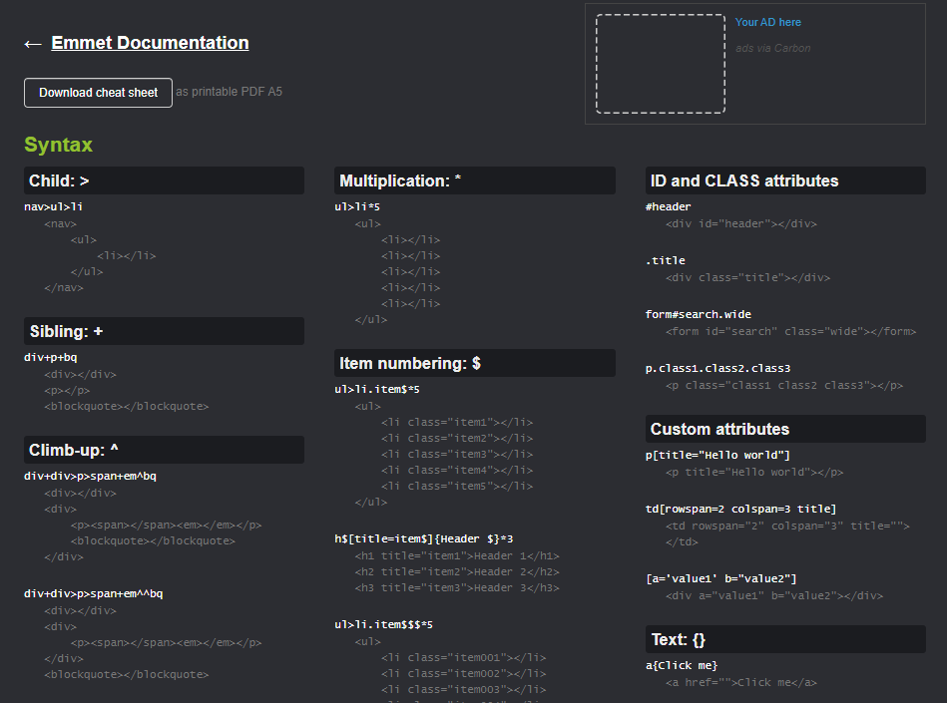The height and width of the screenshot is (703, 947).
Task: Click the <li class="item002"></li> line
Action: [x=463, y=674]
